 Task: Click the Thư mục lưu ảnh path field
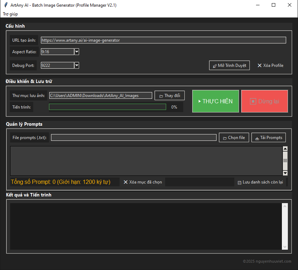click(x=100, y=96)
